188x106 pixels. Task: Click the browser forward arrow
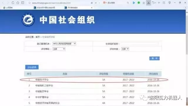pos(8,3)
